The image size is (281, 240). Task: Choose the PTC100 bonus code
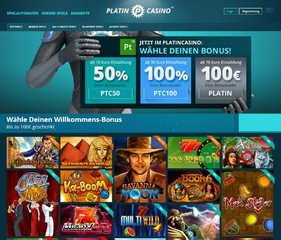(x=165, y=93)
